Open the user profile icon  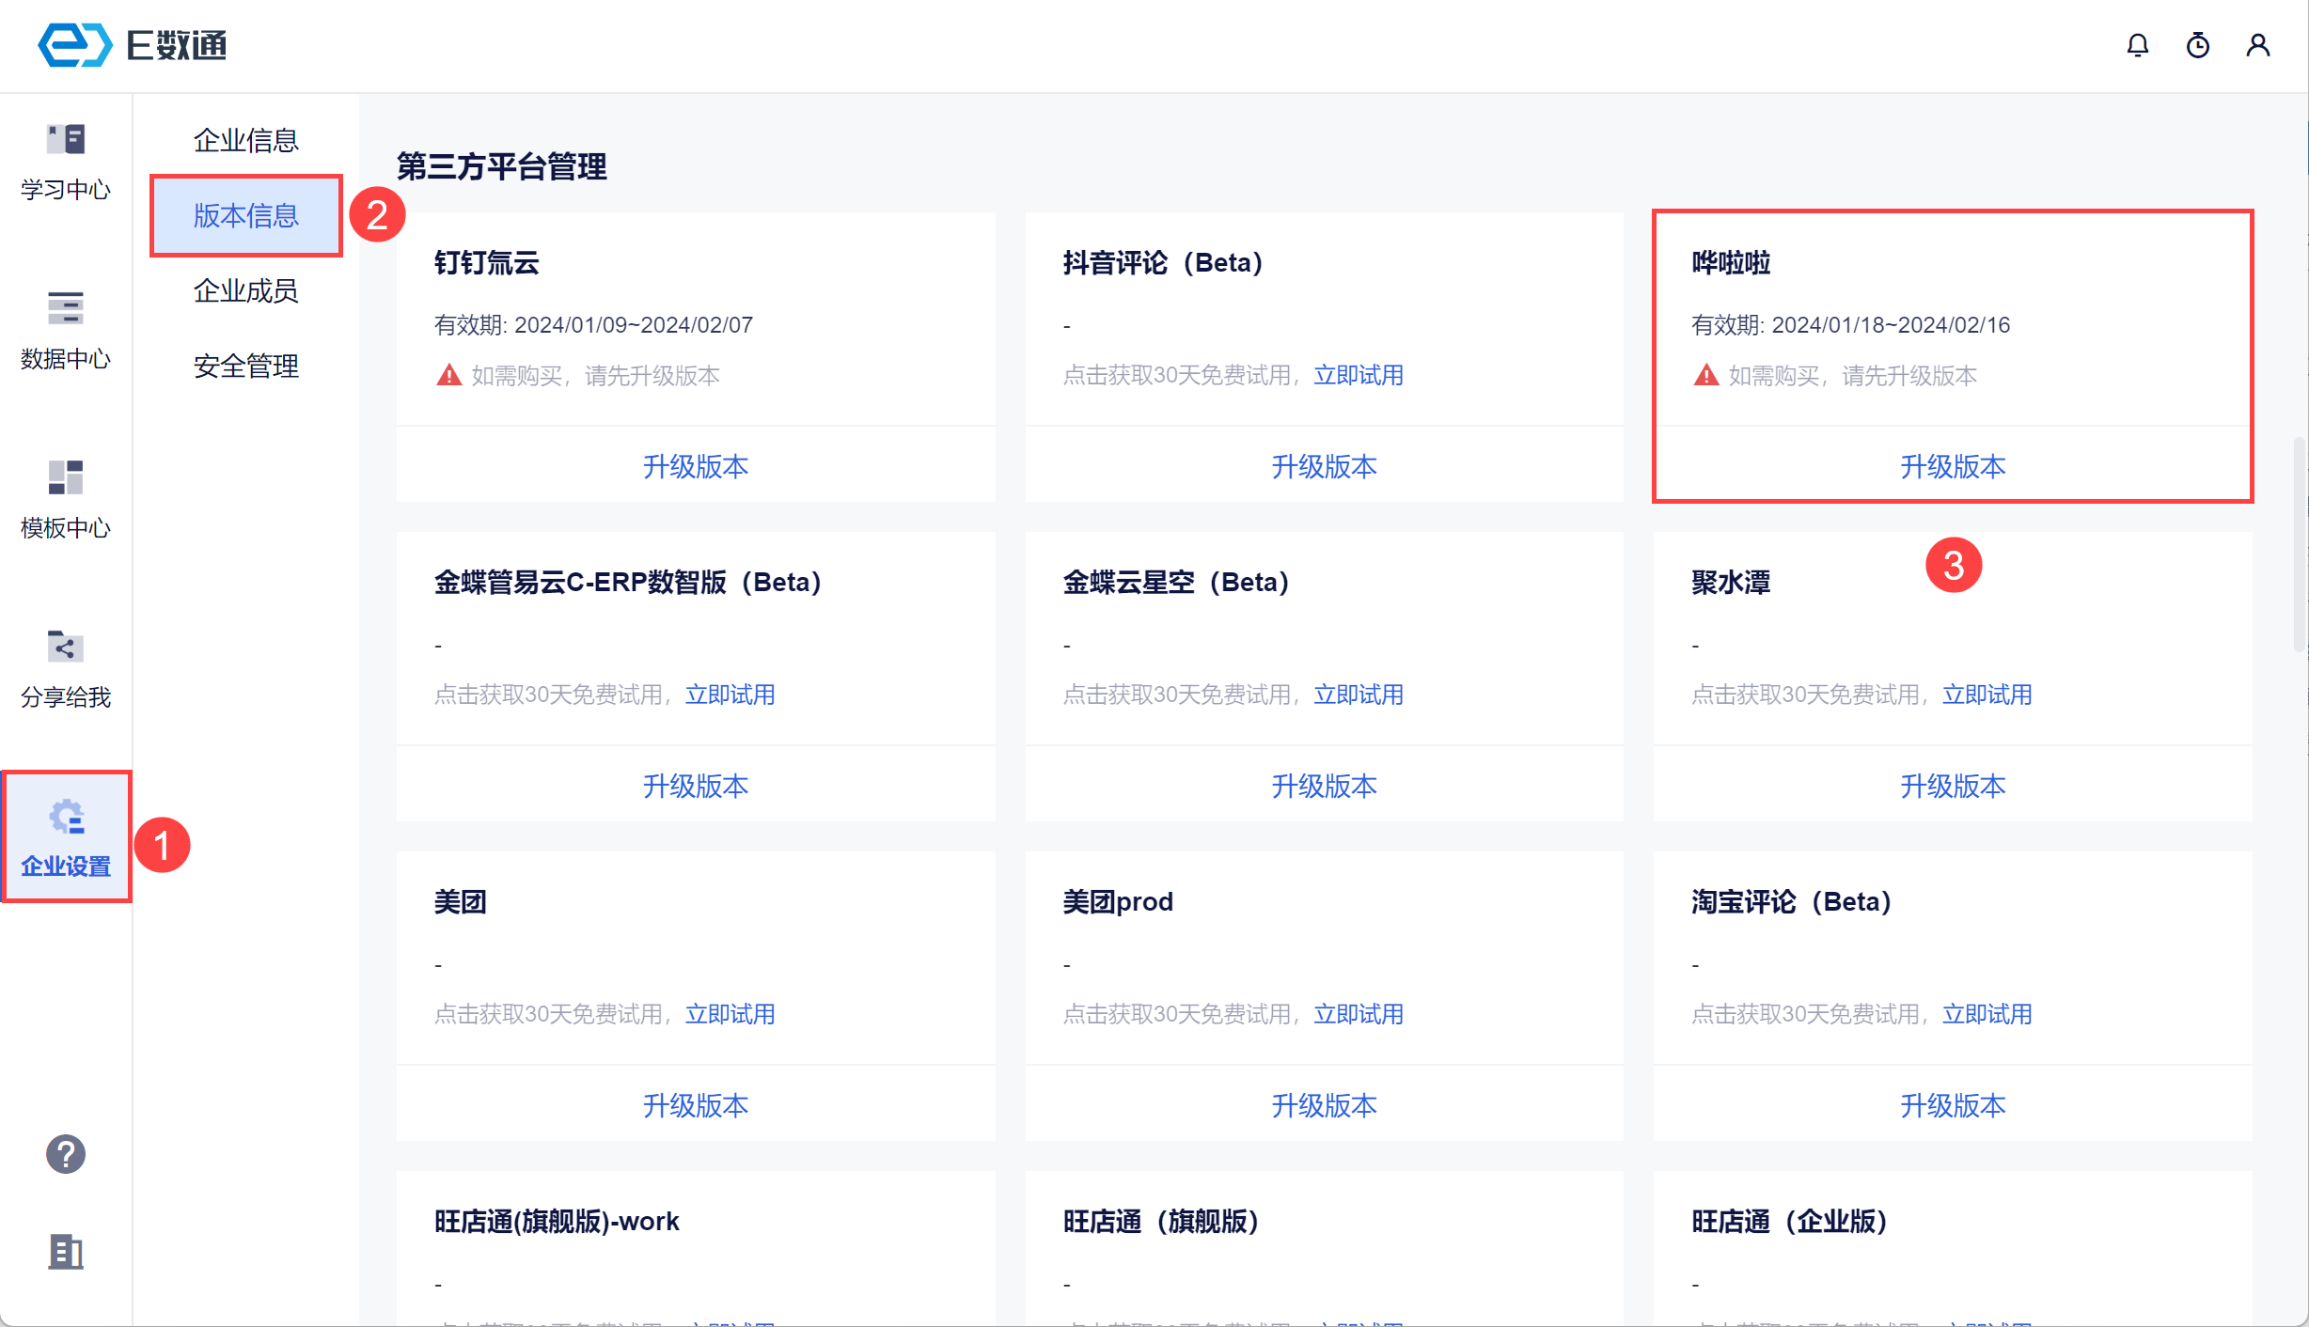[x=2258, y=45]
